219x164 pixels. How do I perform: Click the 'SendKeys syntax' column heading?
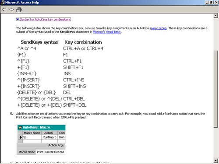coord(39,42)
